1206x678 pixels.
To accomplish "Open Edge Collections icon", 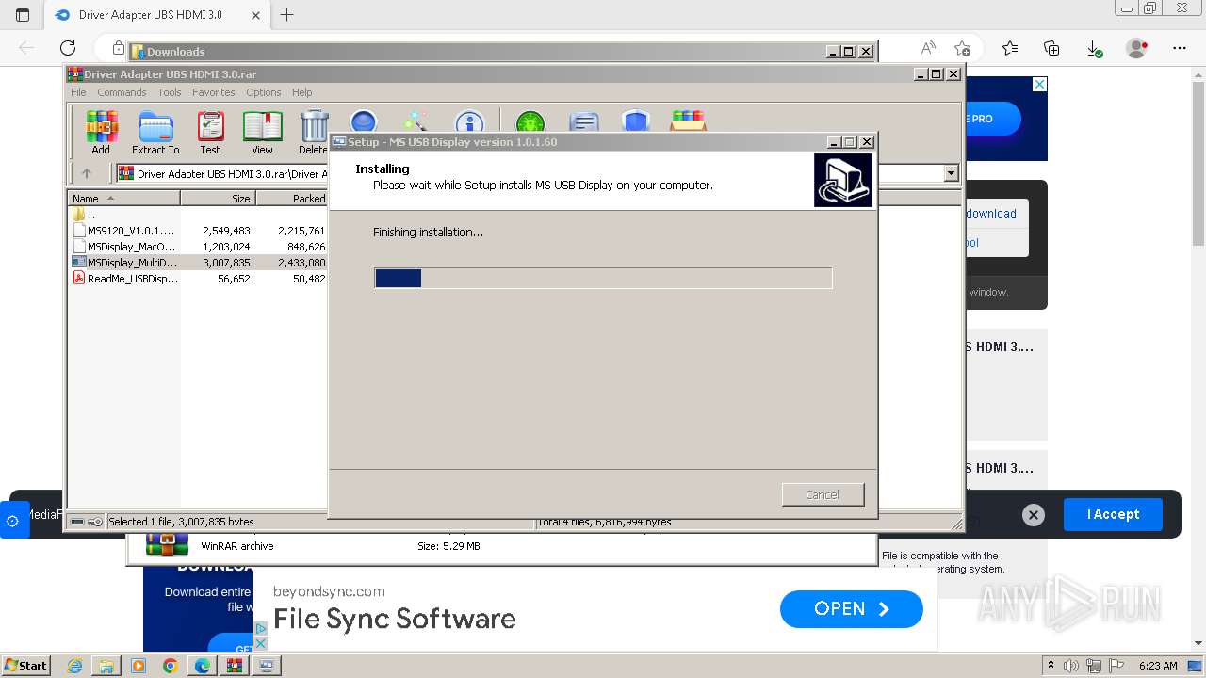I will coord(1051,48).
